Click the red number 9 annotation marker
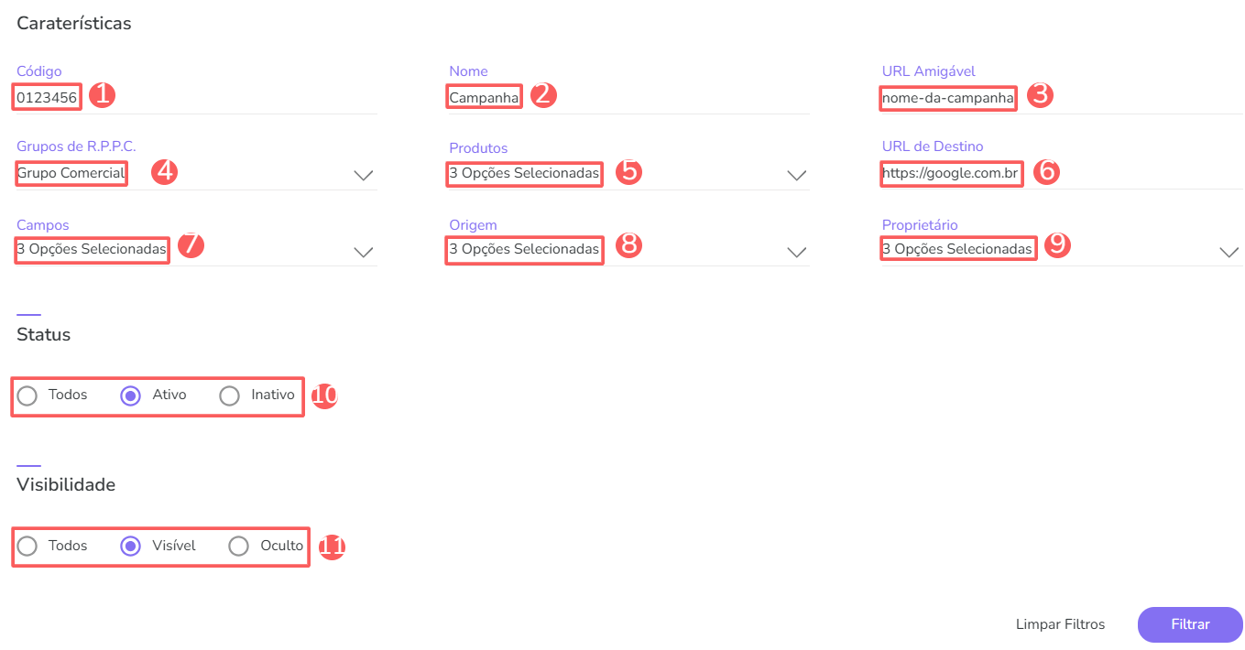The height and width of the screenshot is (650, 1245). click(1057, 245)
